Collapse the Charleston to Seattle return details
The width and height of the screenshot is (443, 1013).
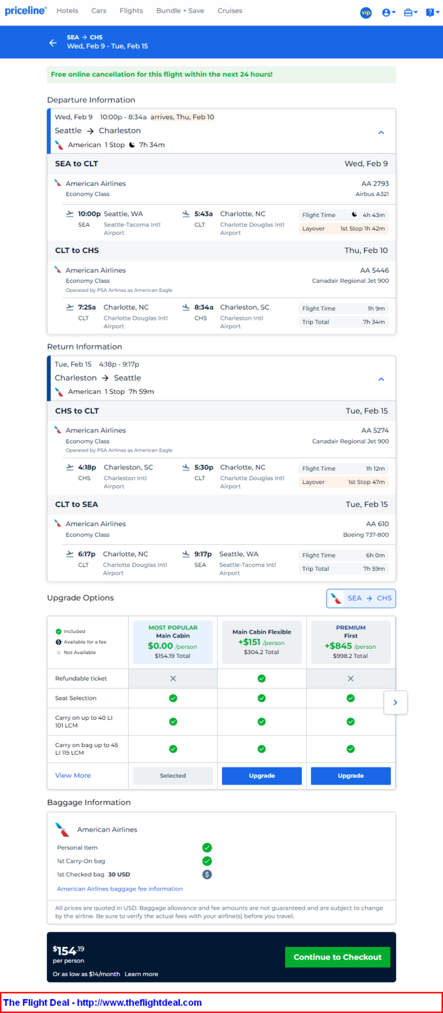pyautogui.click(x=381, y=379)
